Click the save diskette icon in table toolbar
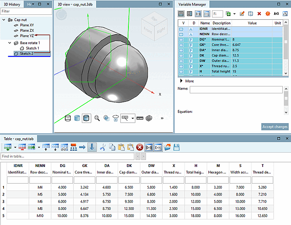Image resolution: width=291 pixels, height=225 pixels. (177, 147)
